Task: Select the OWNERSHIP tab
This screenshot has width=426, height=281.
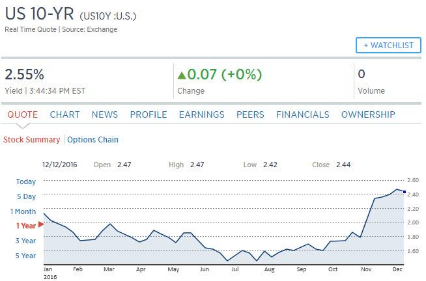Action: [368, 114]
